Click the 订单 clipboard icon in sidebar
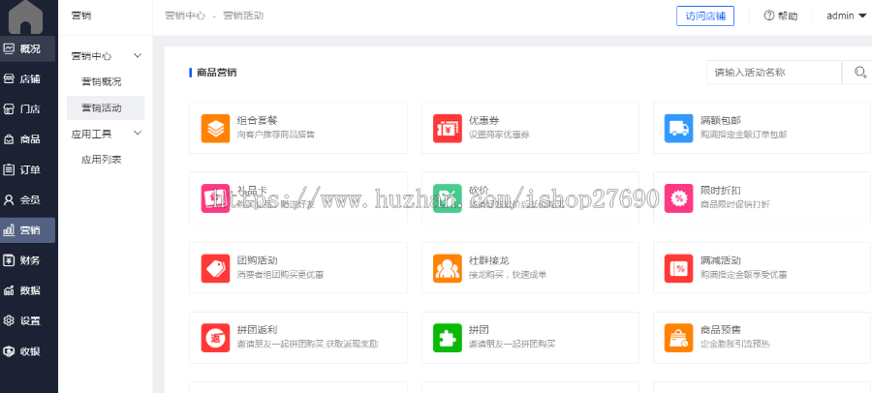The image size is (872, 393). point(9,169)
